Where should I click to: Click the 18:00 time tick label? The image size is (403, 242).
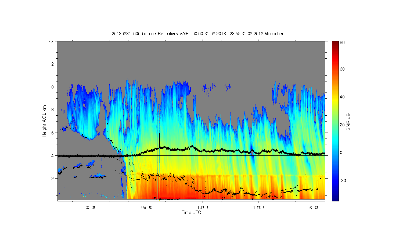click(x=258, y=208)
